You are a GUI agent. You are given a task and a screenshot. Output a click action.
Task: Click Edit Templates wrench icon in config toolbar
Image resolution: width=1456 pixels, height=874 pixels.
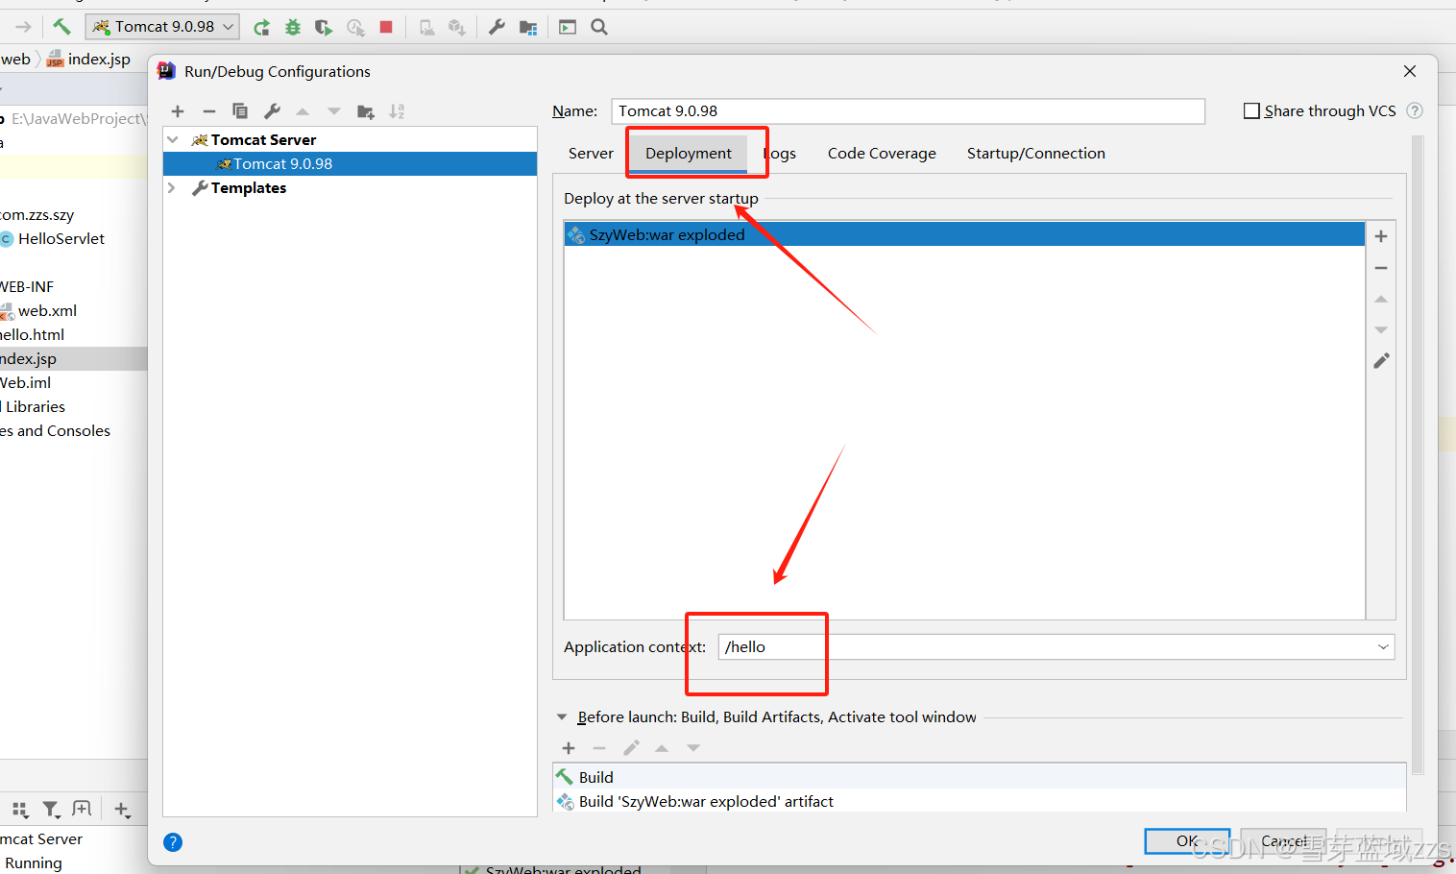(272, 111)
